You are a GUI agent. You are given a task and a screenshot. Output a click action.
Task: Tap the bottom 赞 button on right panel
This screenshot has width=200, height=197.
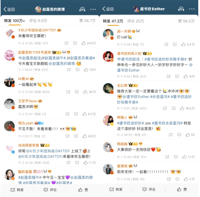pyautogui.click(x=182, y=189)
